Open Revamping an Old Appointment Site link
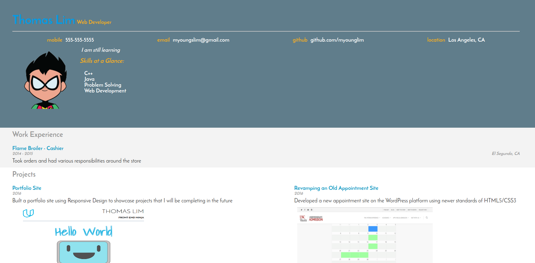535x263 pixels. (336, 188)
